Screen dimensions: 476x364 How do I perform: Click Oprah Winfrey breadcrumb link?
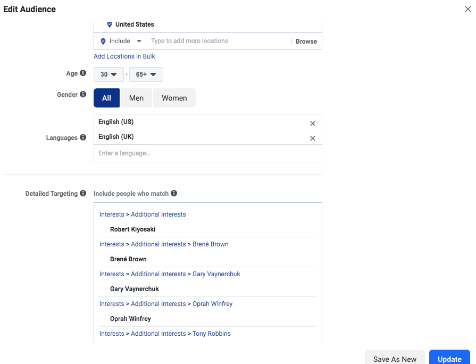click(x=213, y=303)
